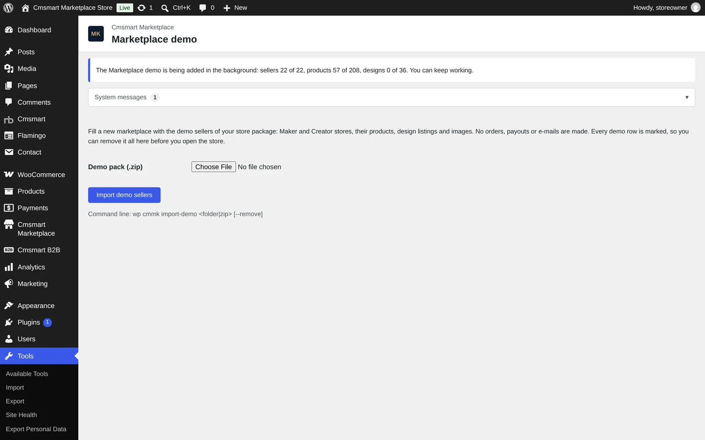Click the Cmsmart Marketplace breadcrumb text
Screen dimensions: 705x440
coord(143,27)
